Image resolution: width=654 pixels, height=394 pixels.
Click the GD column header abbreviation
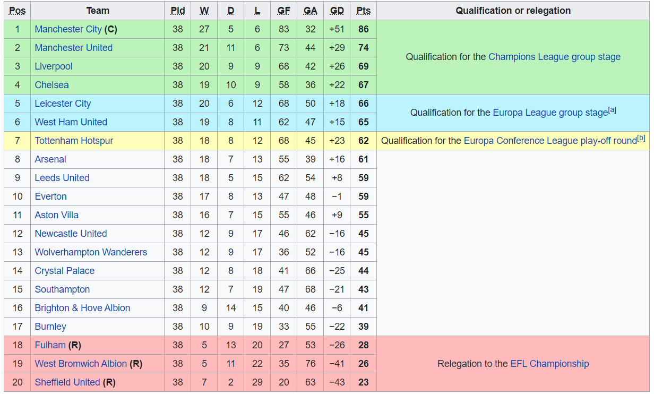click(x=337, y=11)
